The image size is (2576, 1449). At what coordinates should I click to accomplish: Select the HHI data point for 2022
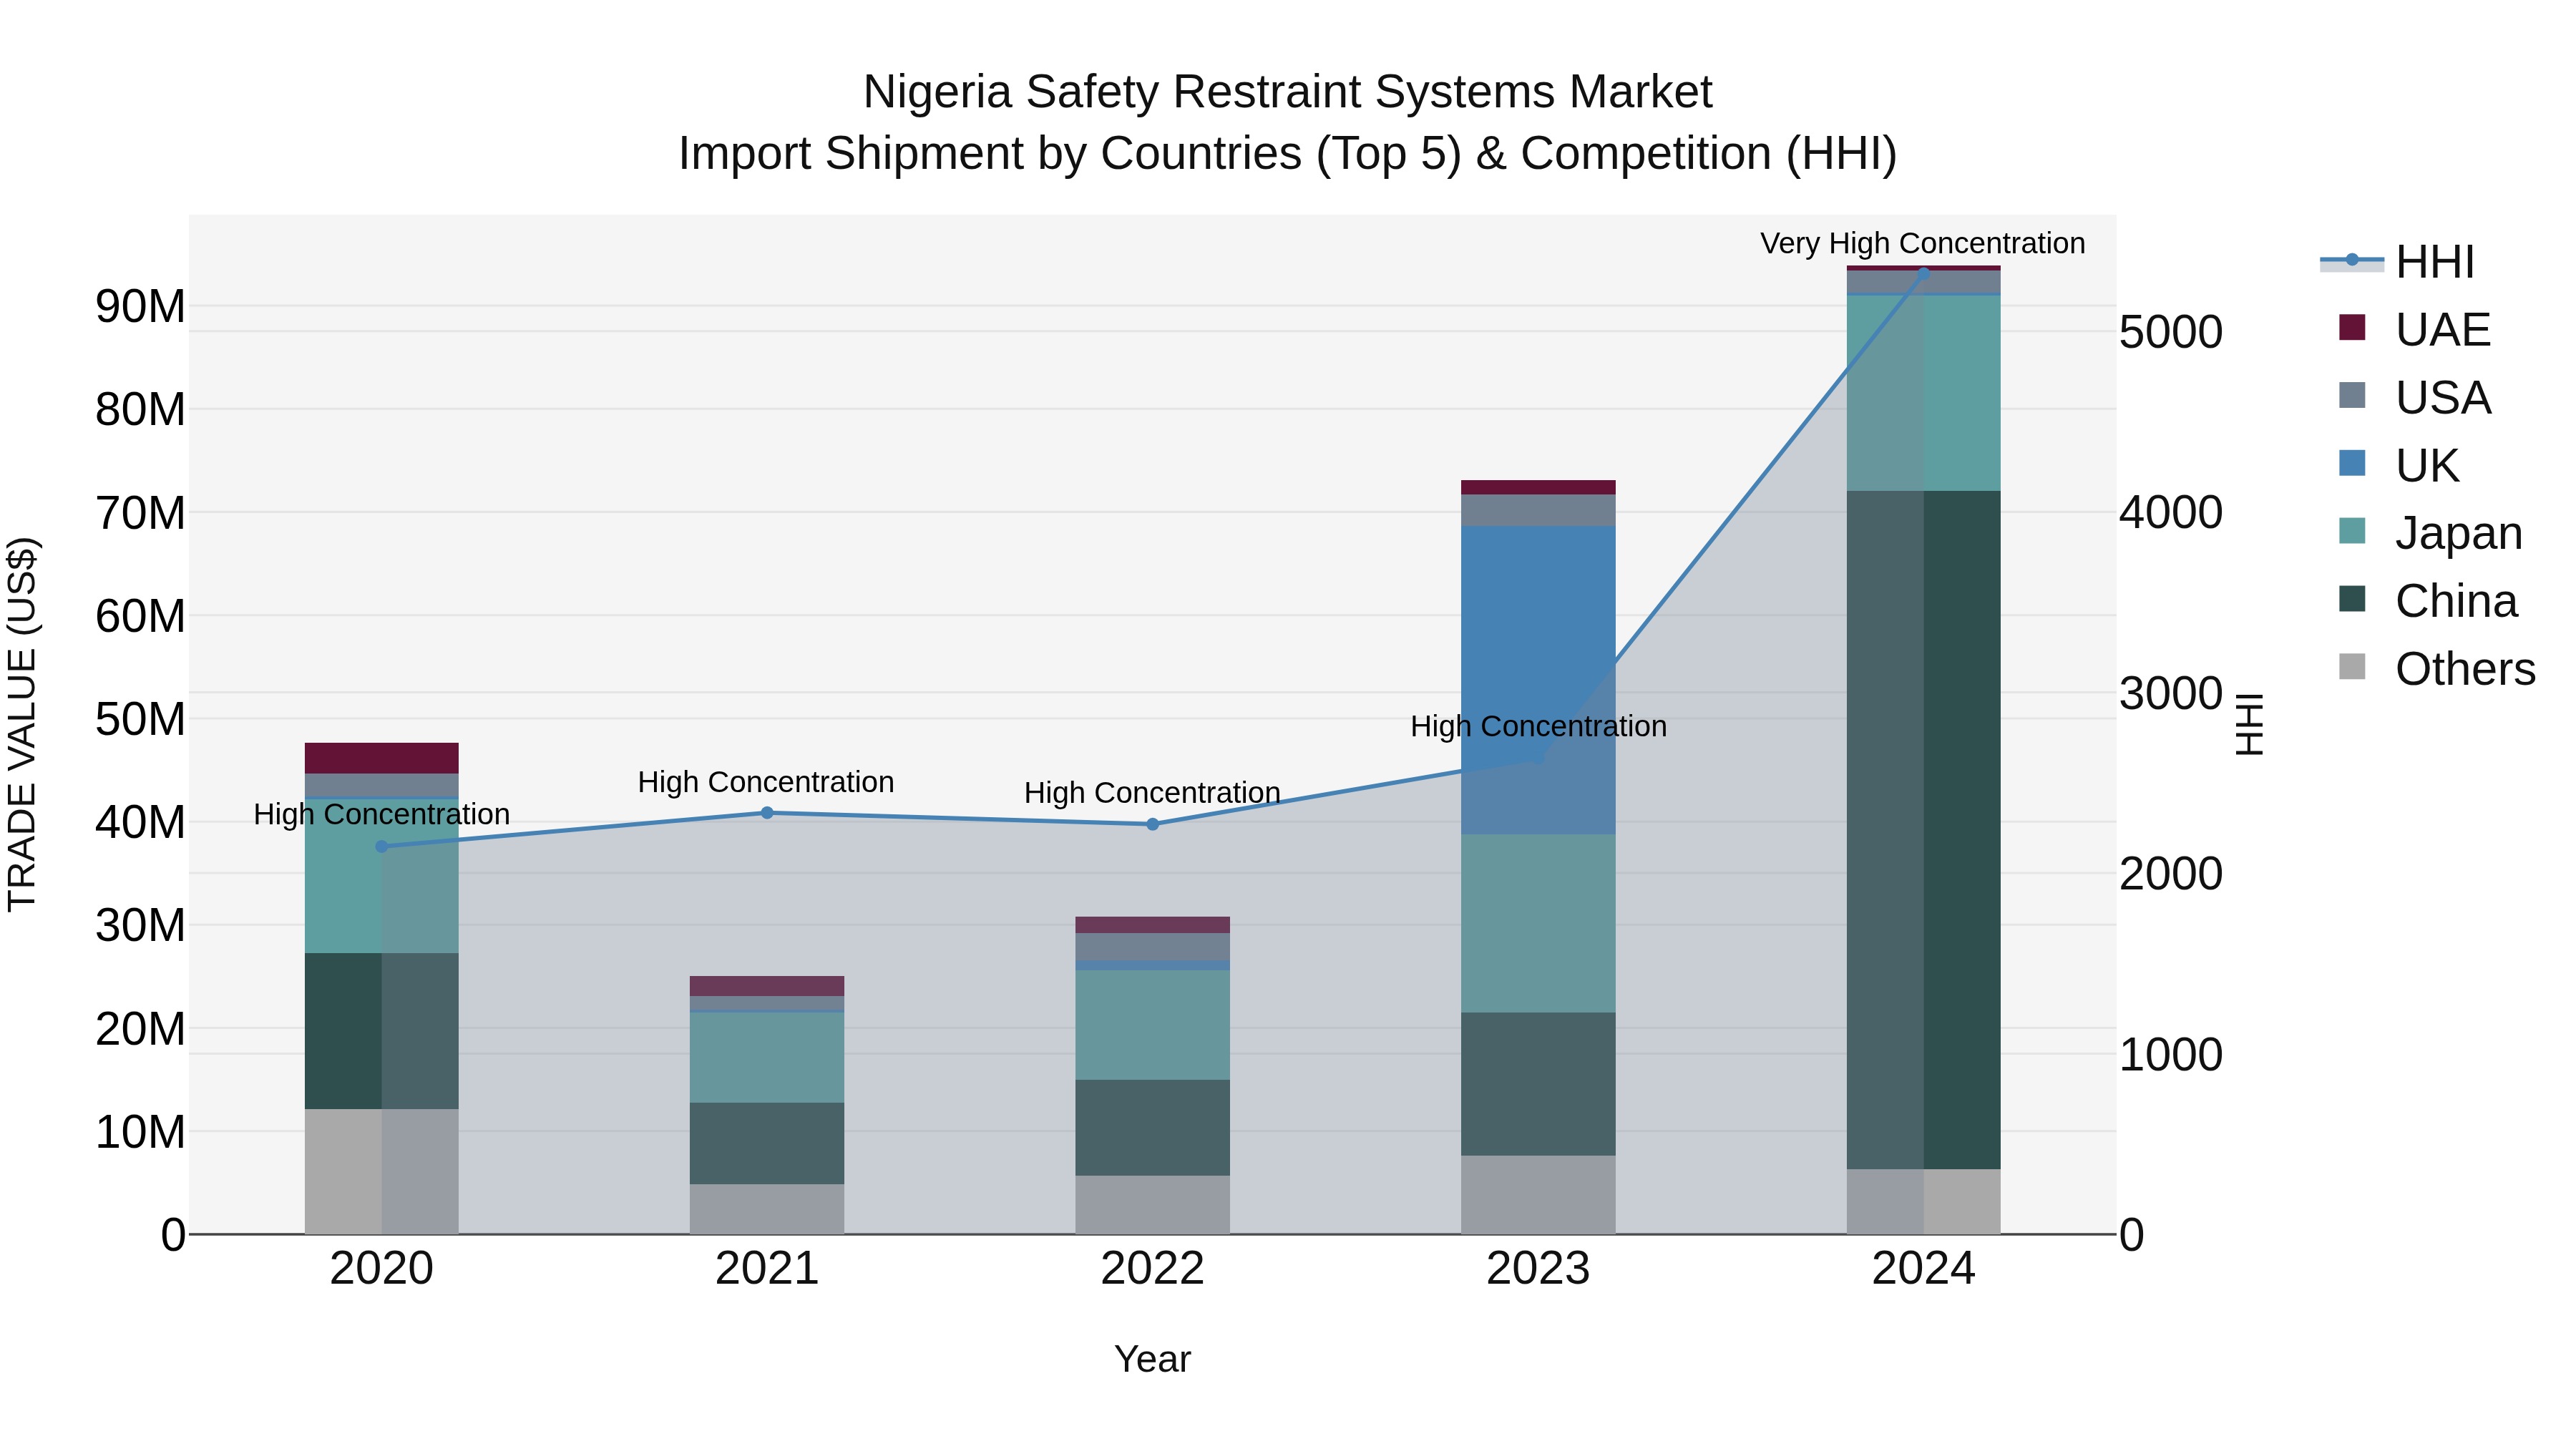(1152, 825)
